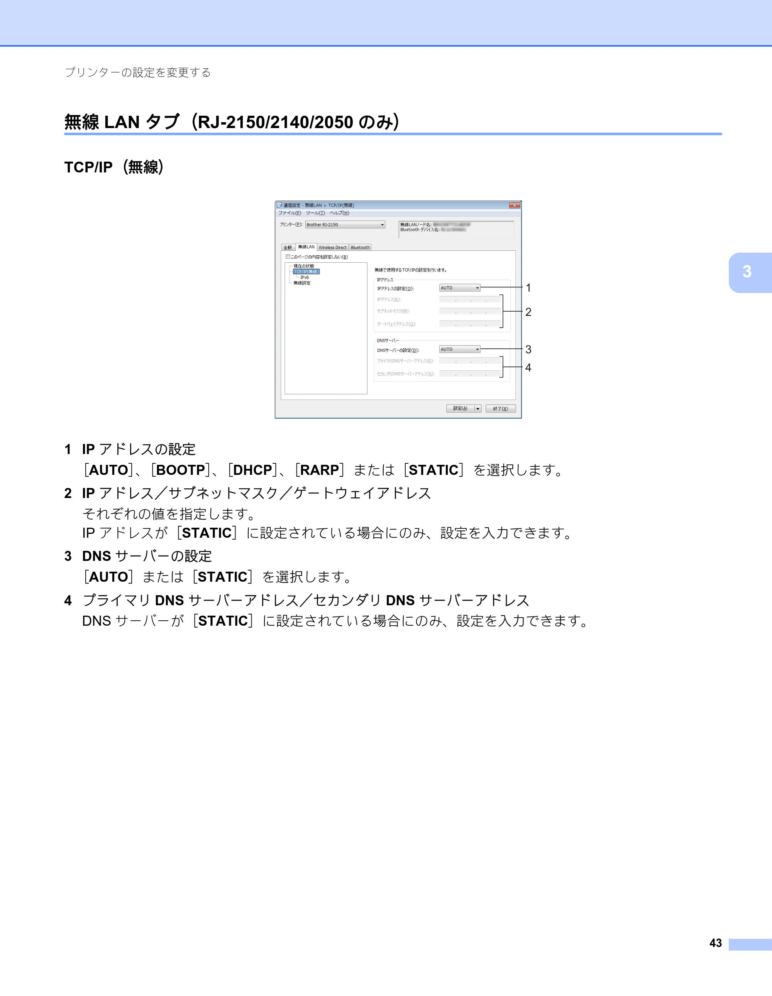The image size is (772, 996).
Task: Open the DNSサーバーの設定 AUTO dropdown
Action: click(x=459, y=349)
